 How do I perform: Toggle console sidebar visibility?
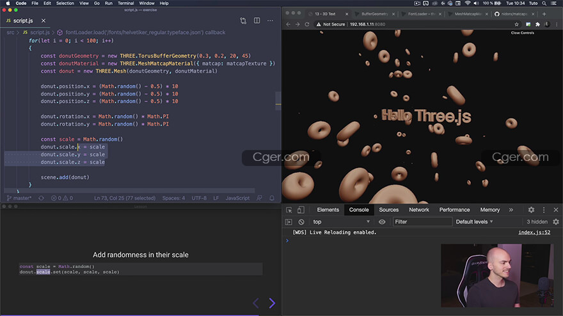(x=289, y=222)
